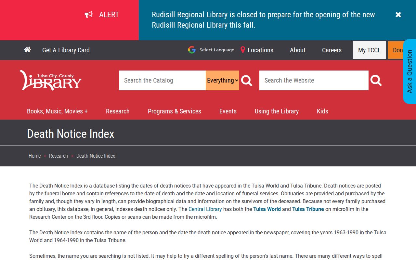Screen dimensions: 416x260
Task: Open the Research menu
Action: 118,111
